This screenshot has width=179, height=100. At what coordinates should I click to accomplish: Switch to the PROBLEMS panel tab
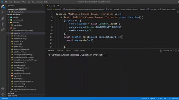[60, 51]
